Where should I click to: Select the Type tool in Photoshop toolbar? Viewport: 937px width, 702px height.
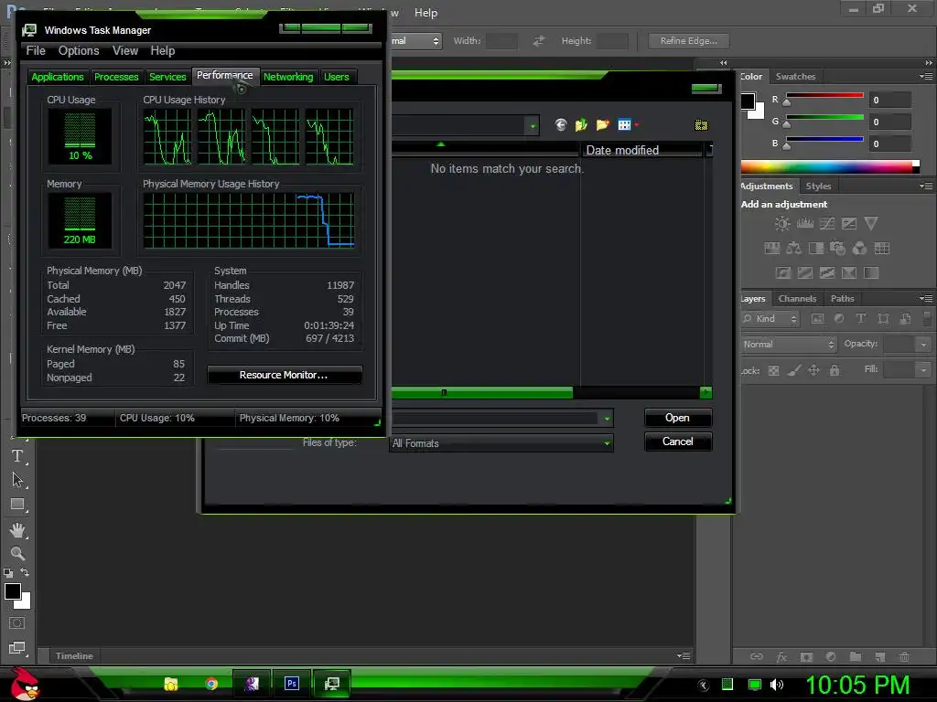pos(17,456)
